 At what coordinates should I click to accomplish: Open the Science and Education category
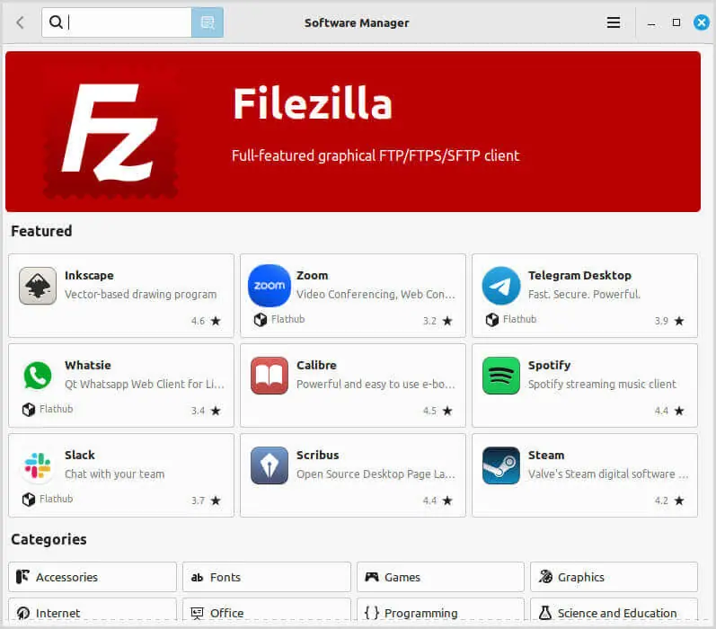[614, 610]
